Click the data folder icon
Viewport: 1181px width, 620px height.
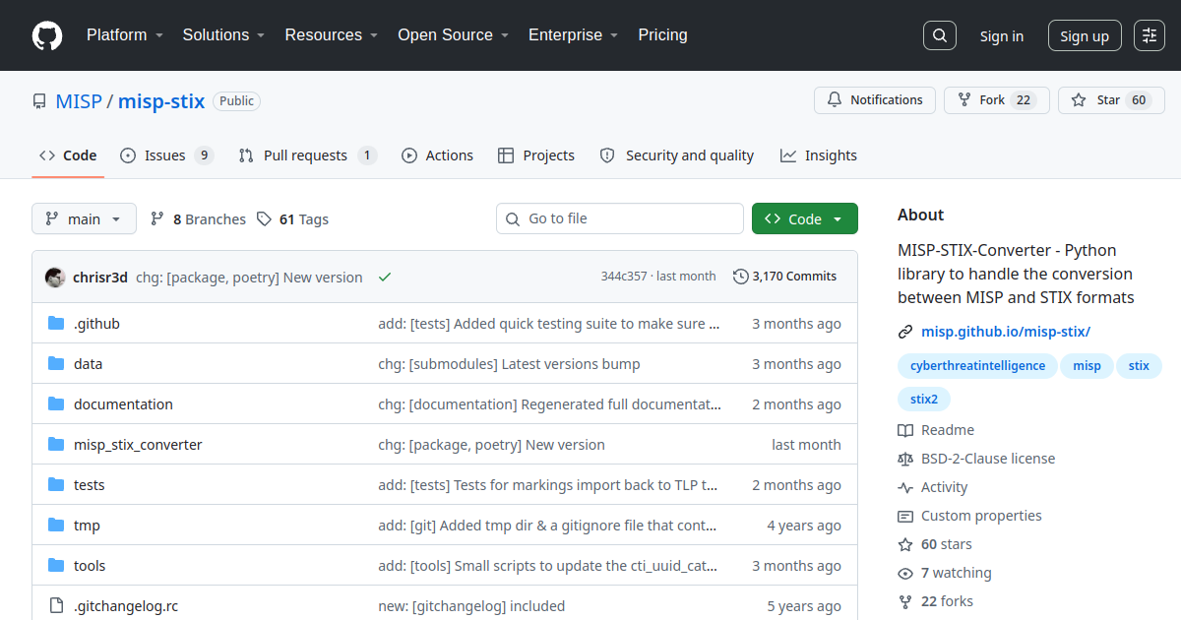pyautogui.click(x=56, y=364)
